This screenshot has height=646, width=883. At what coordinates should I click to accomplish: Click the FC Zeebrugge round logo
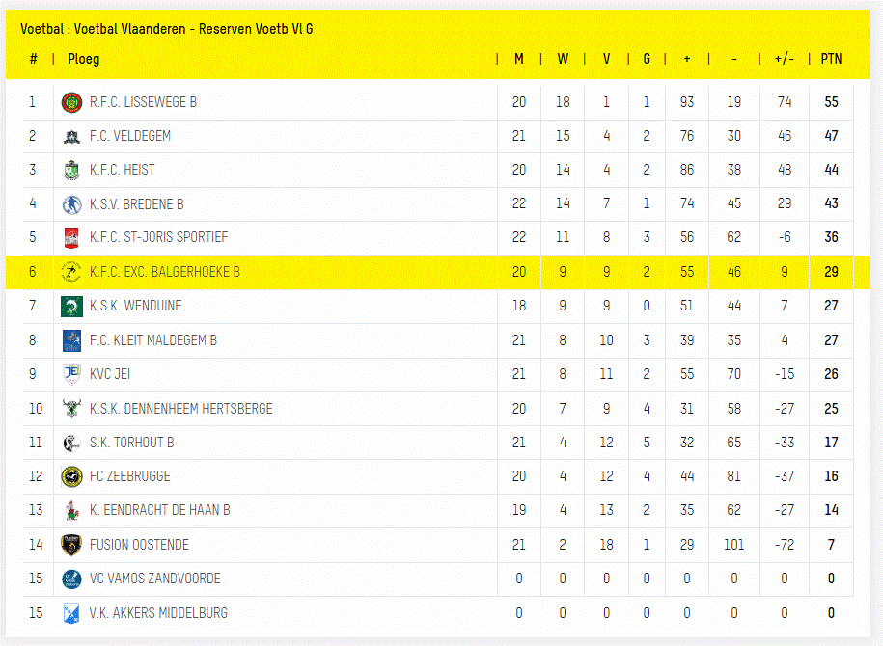[x=71, y=476]
